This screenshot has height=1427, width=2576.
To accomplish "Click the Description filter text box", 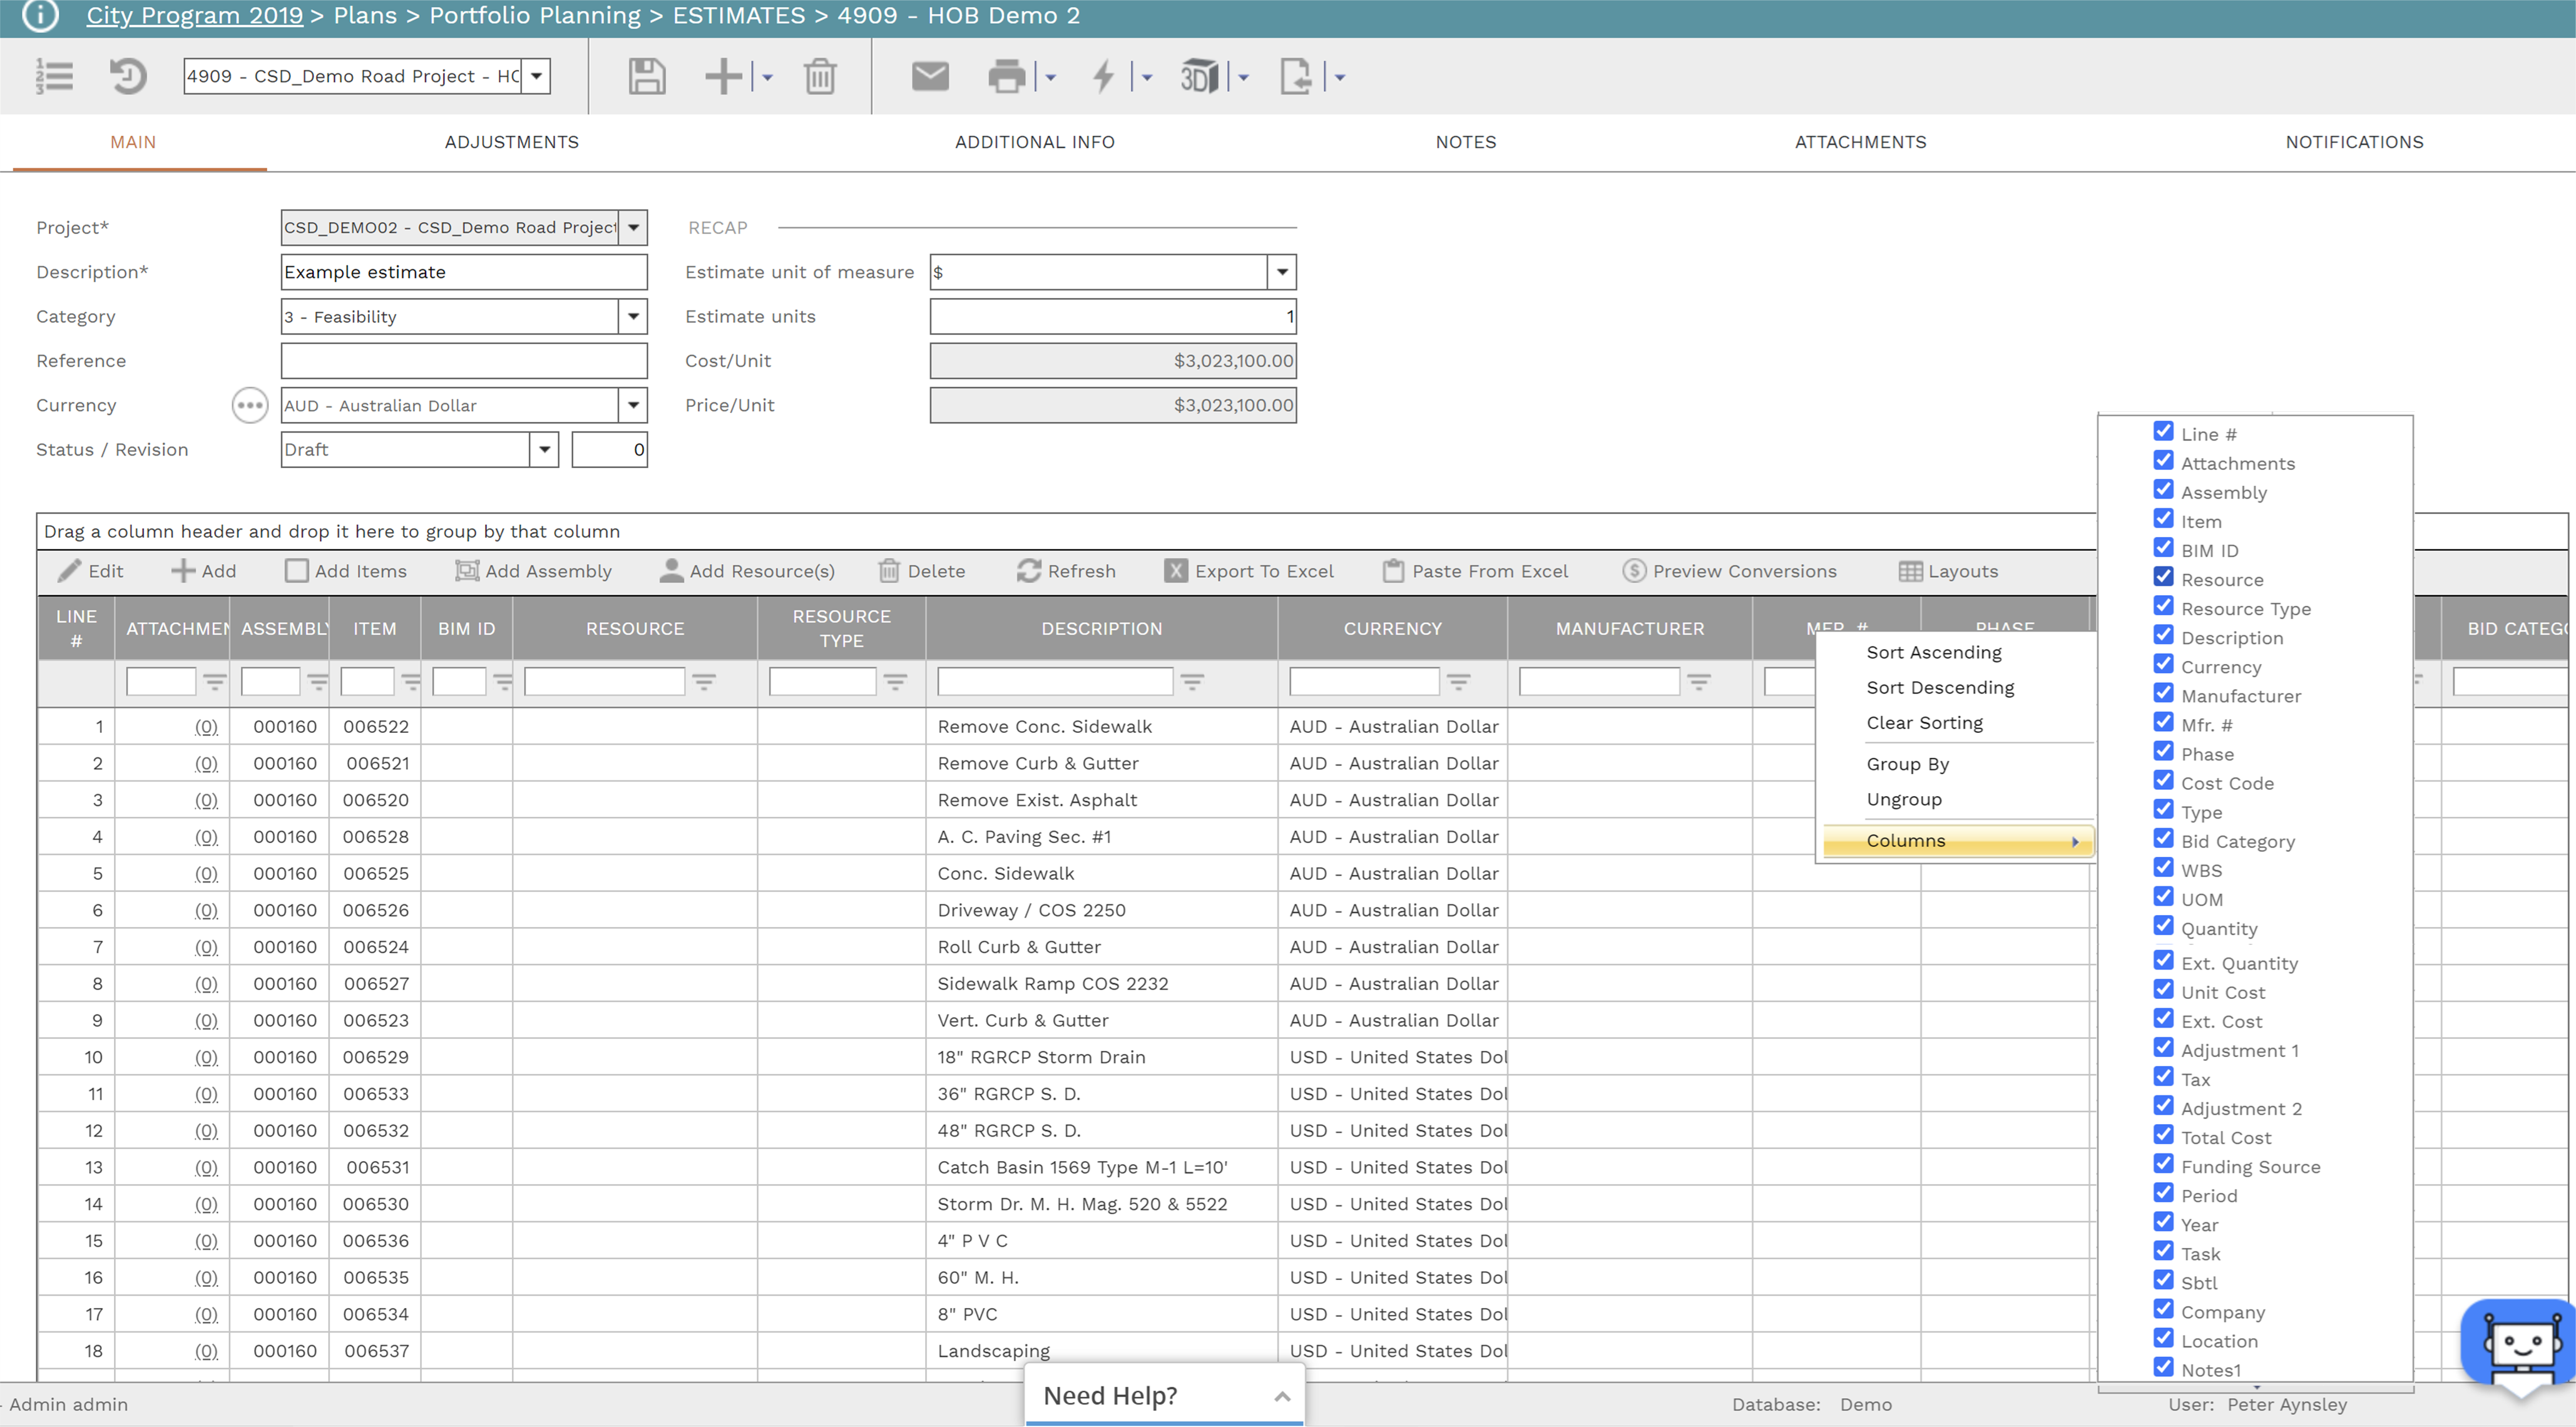I will coord(1055,682).
